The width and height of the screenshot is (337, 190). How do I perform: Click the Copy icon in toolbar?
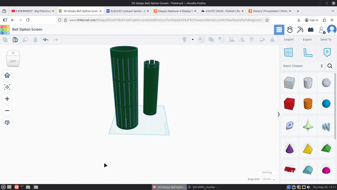click(x=5, y=40)
